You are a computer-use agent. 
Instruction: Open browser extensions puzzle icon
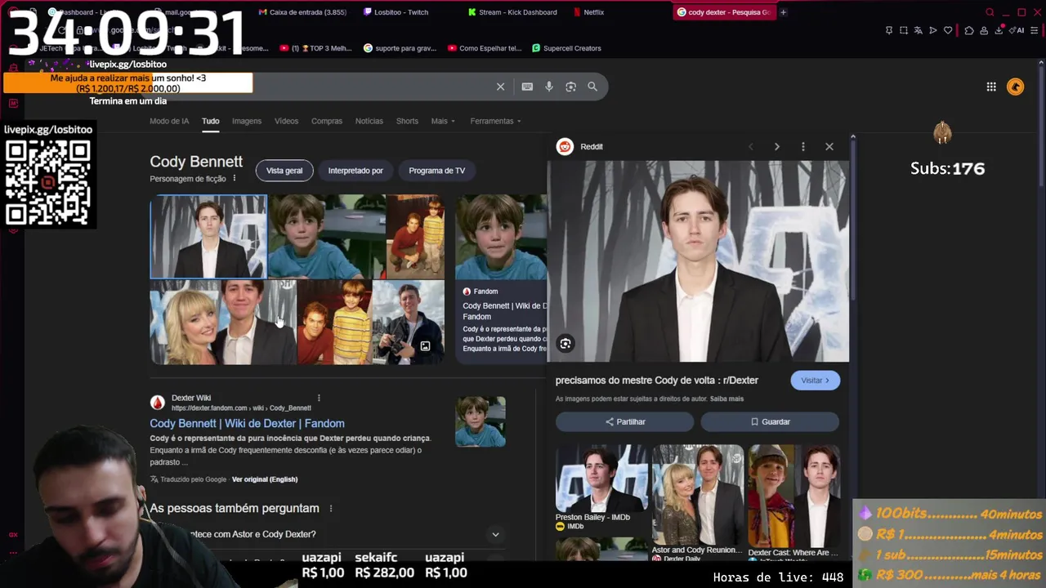969,30
